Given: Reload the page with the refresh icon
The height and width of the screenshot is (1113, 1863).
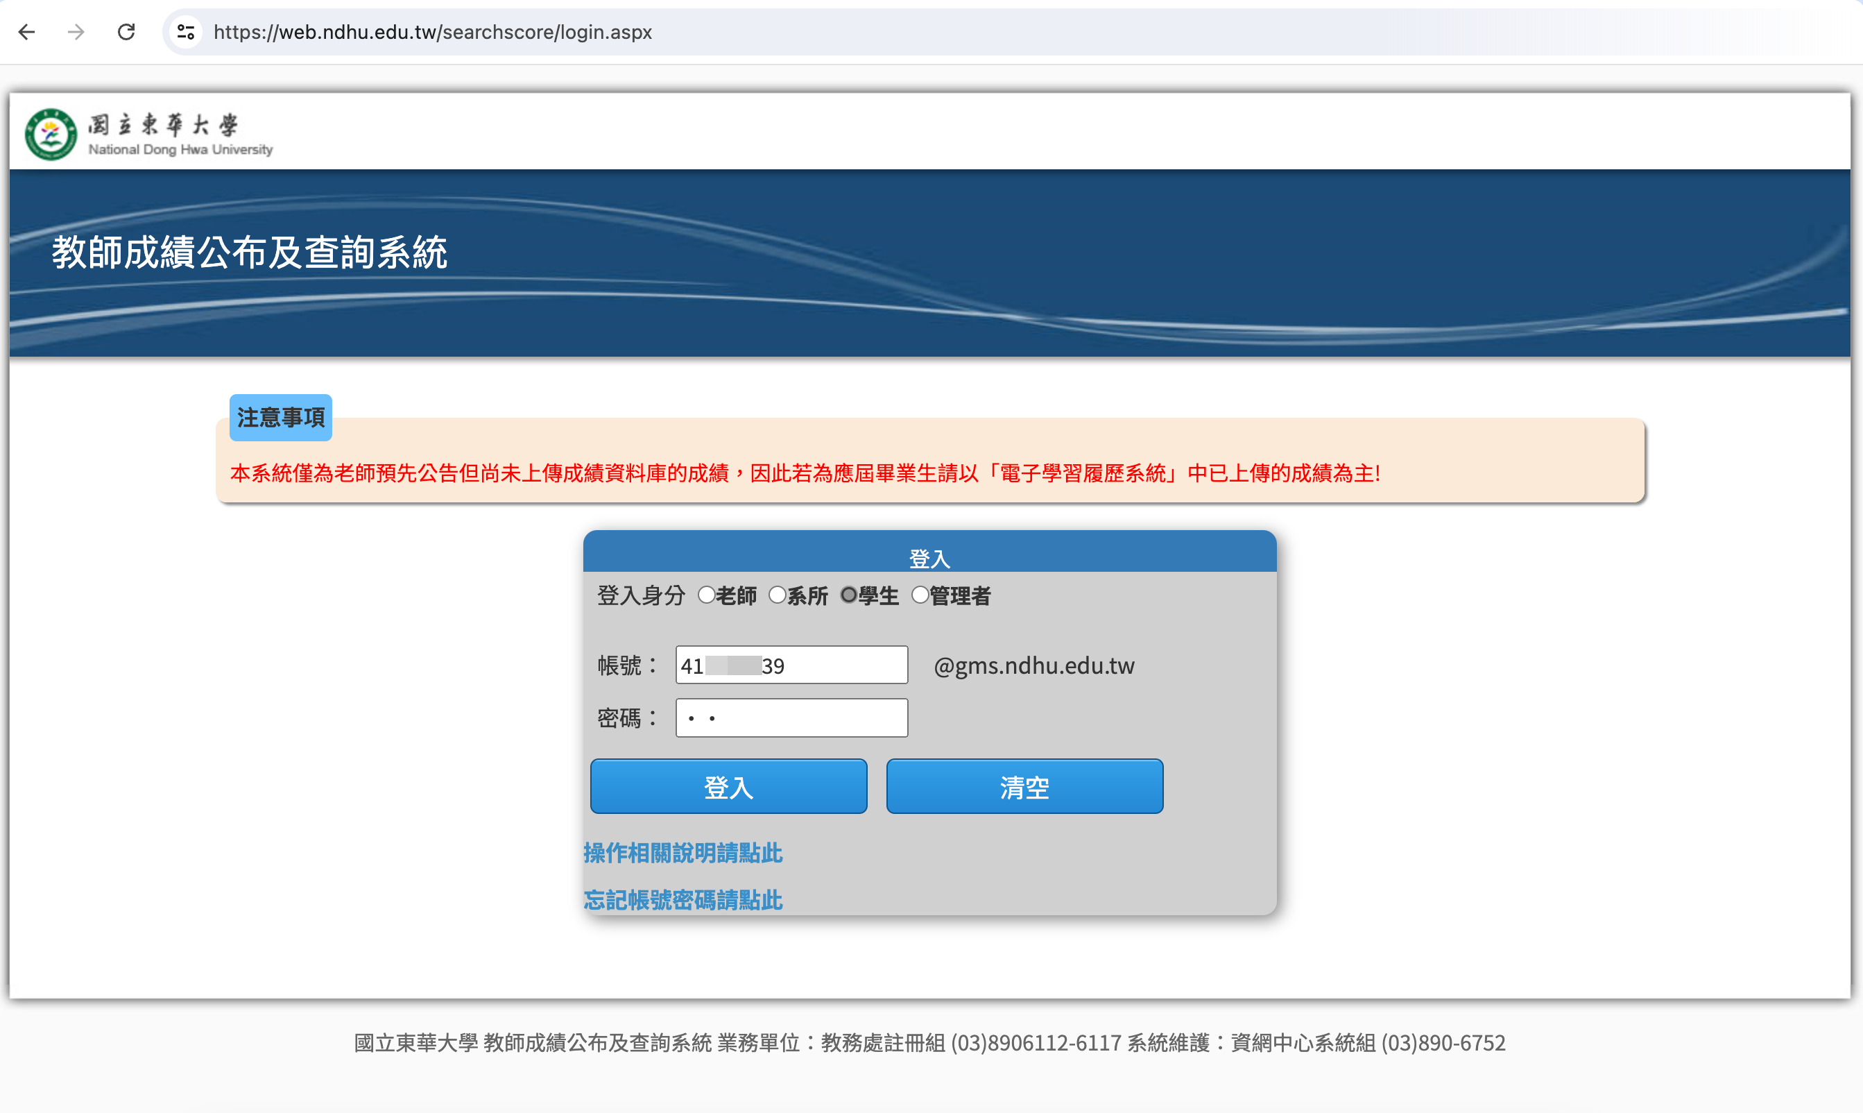Looking at the screenshot, I should [x=126, y=32].
